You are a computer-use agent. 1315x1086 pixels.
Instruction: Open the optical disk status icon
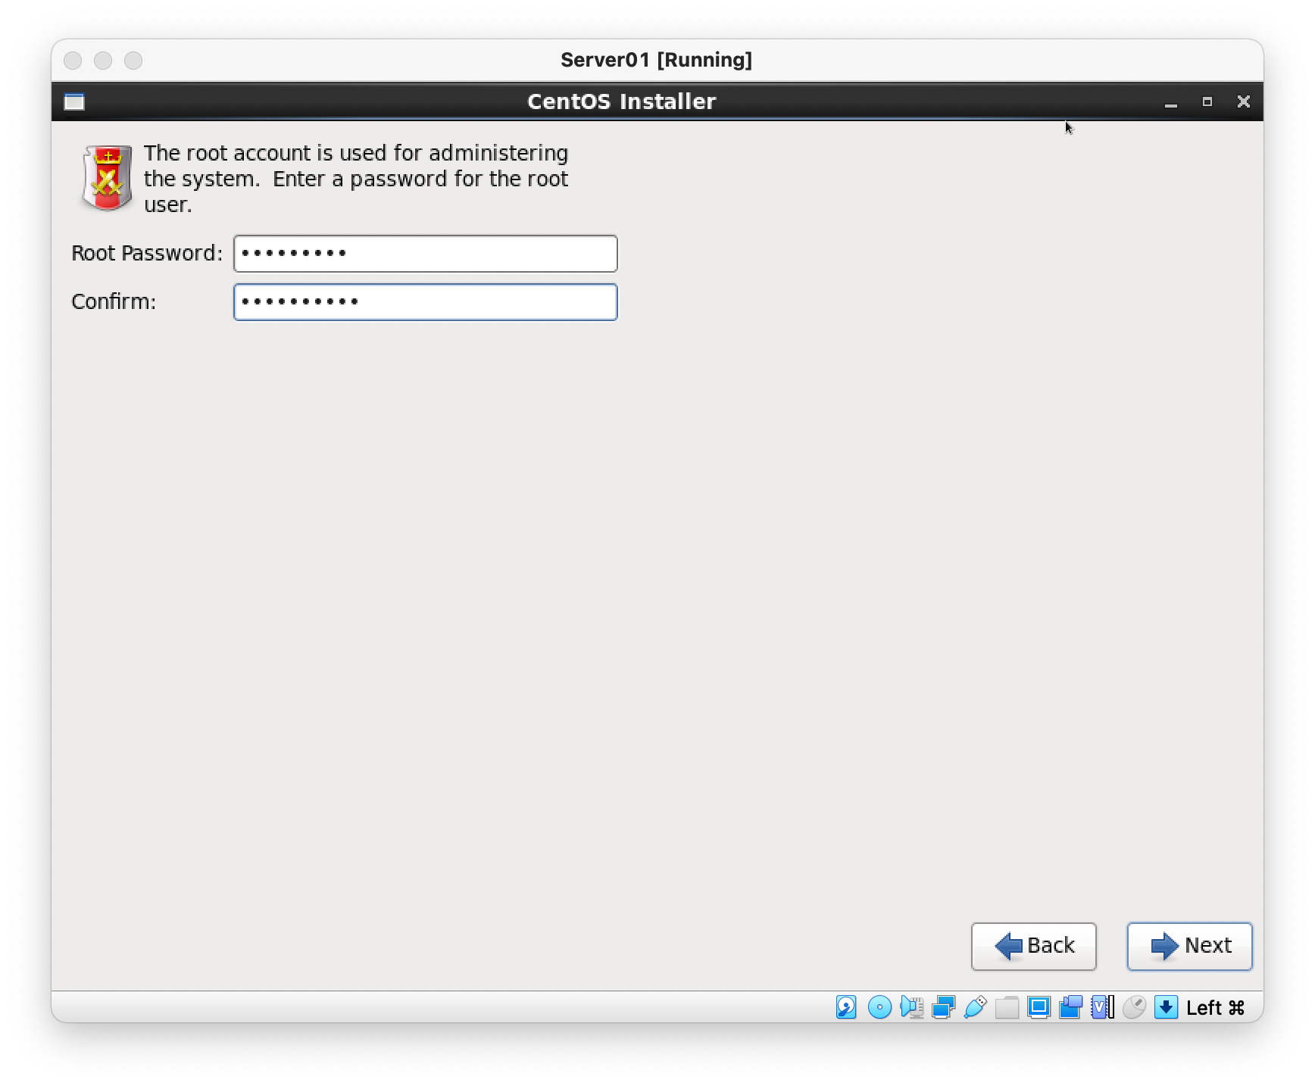coord(879,1007)
